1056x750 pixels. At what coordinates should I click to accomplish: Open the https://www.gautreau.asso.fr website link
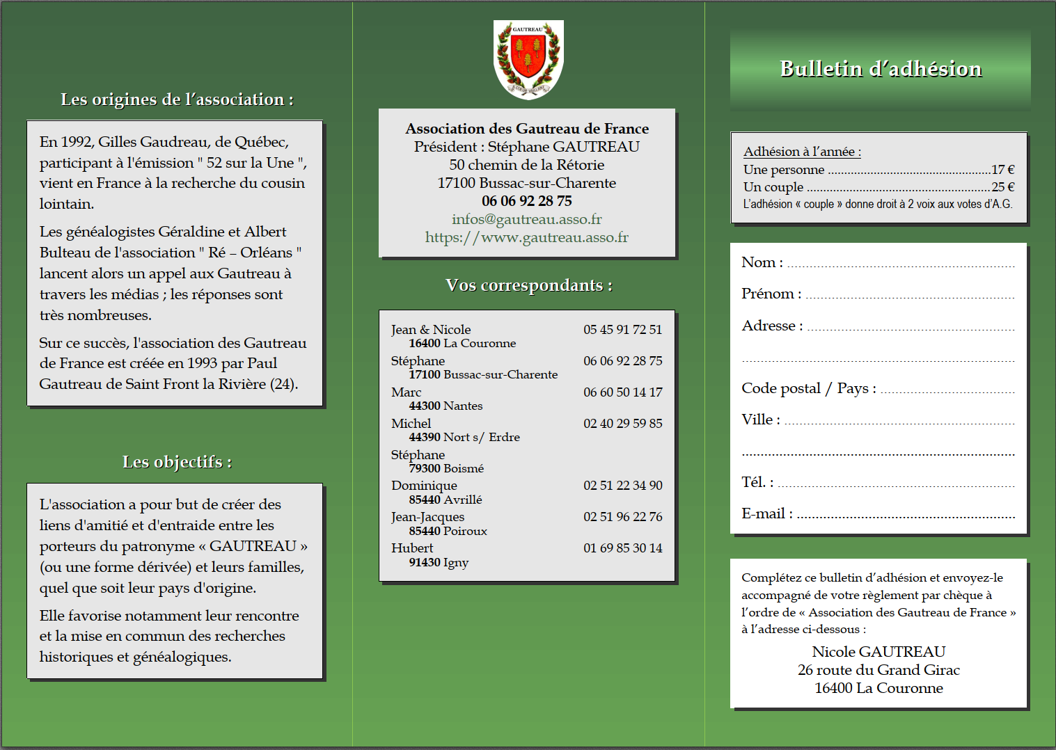point(526,237)
